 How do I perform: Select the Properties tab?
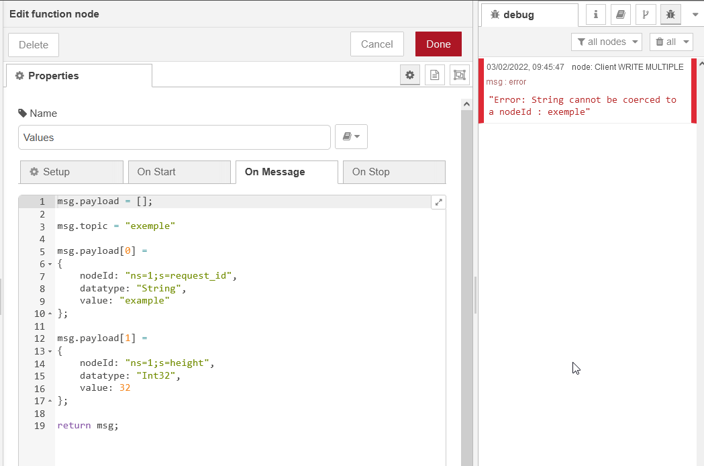(x=79, y=75)
